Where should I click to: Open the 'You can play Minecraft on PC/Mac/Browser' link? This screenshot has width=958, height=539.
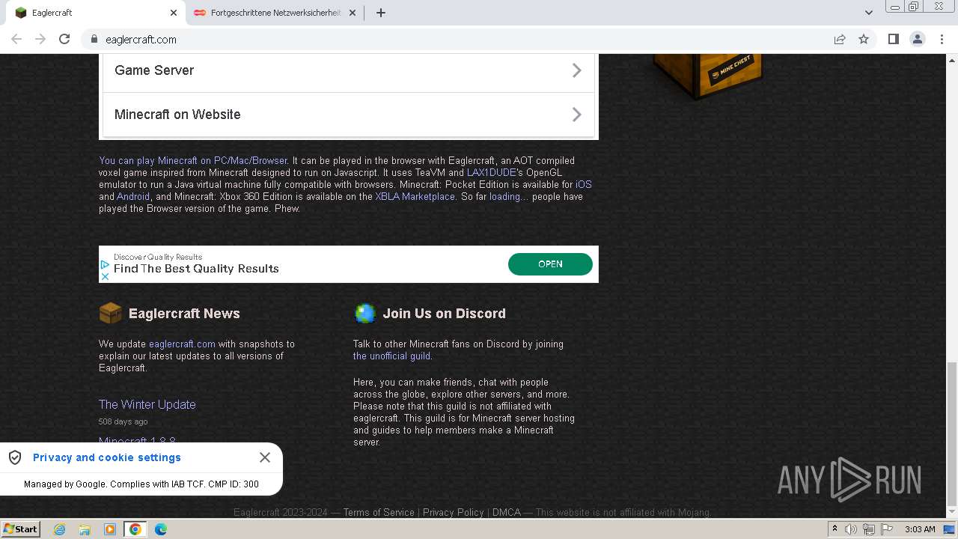(193, 160)
